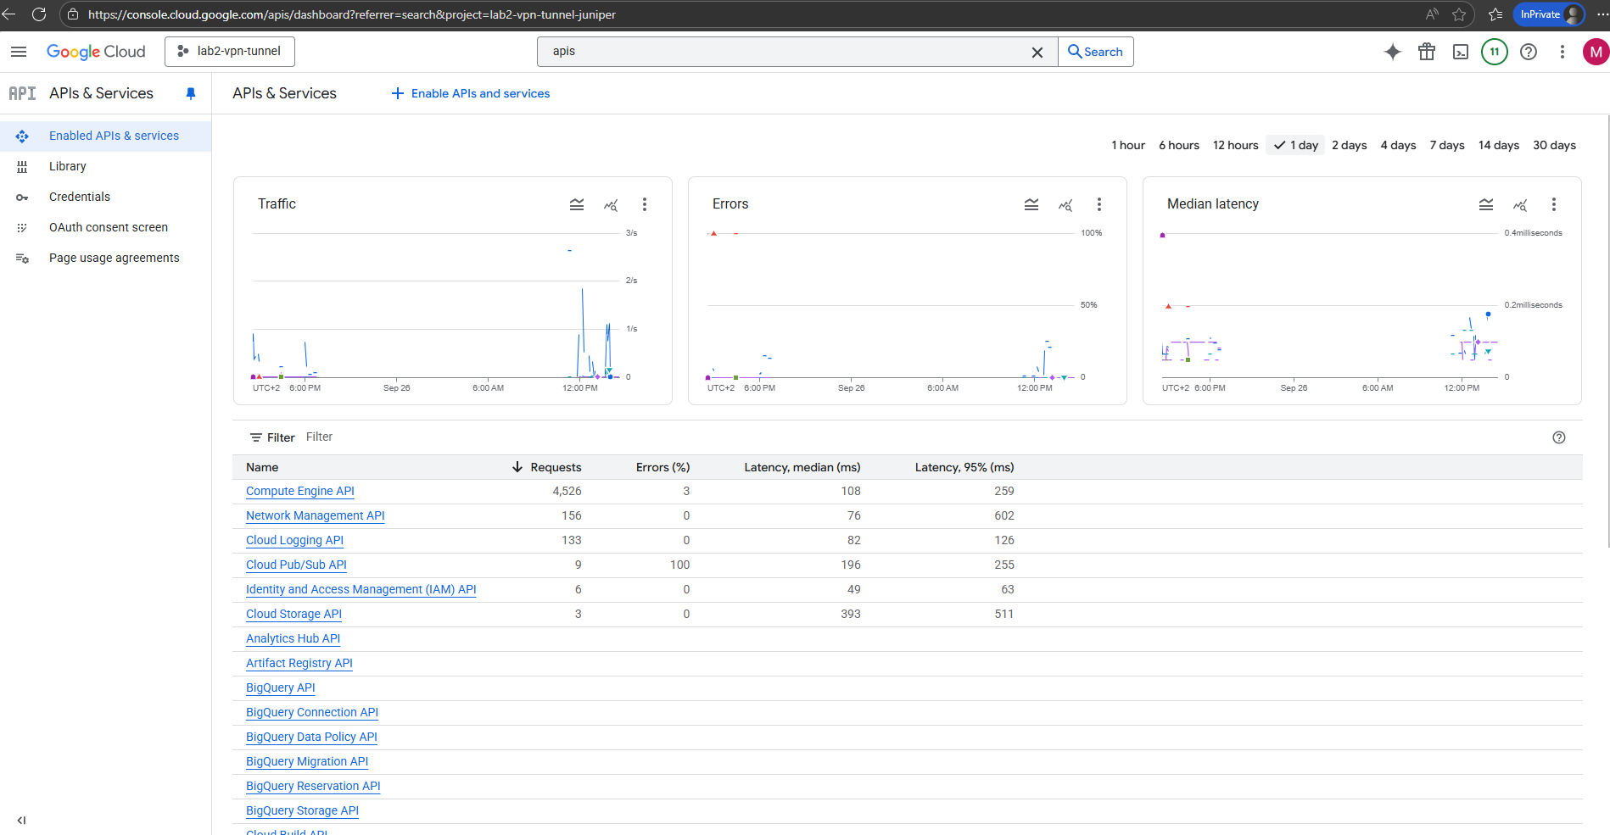Open Network Management API link
The height and width of the screenshot is (835, 1610).
click(x=316, y=515)
